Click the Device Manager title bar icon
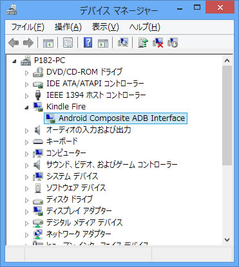 (12, 10)
